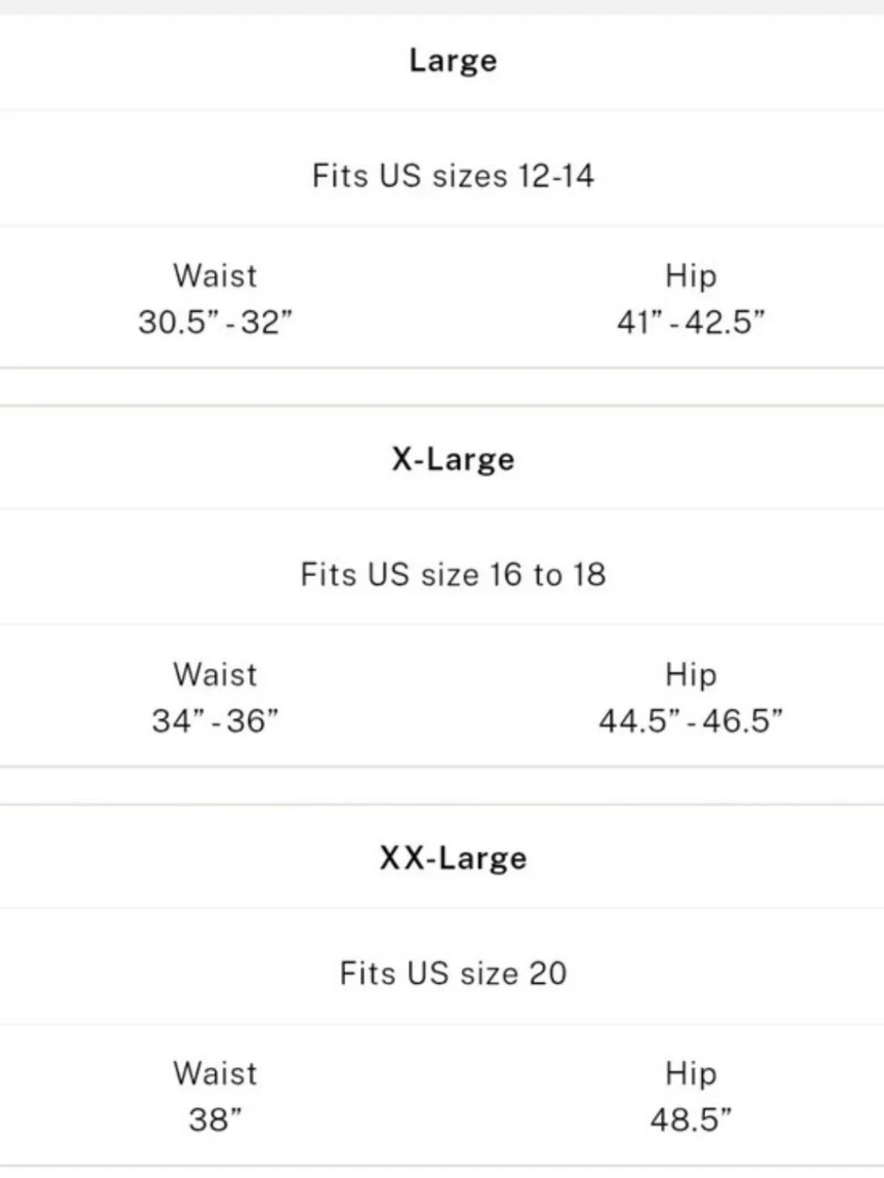Select XX-Large waist value 38"
This screenshot has width=884, height=1178.
tap(215, 1120)
